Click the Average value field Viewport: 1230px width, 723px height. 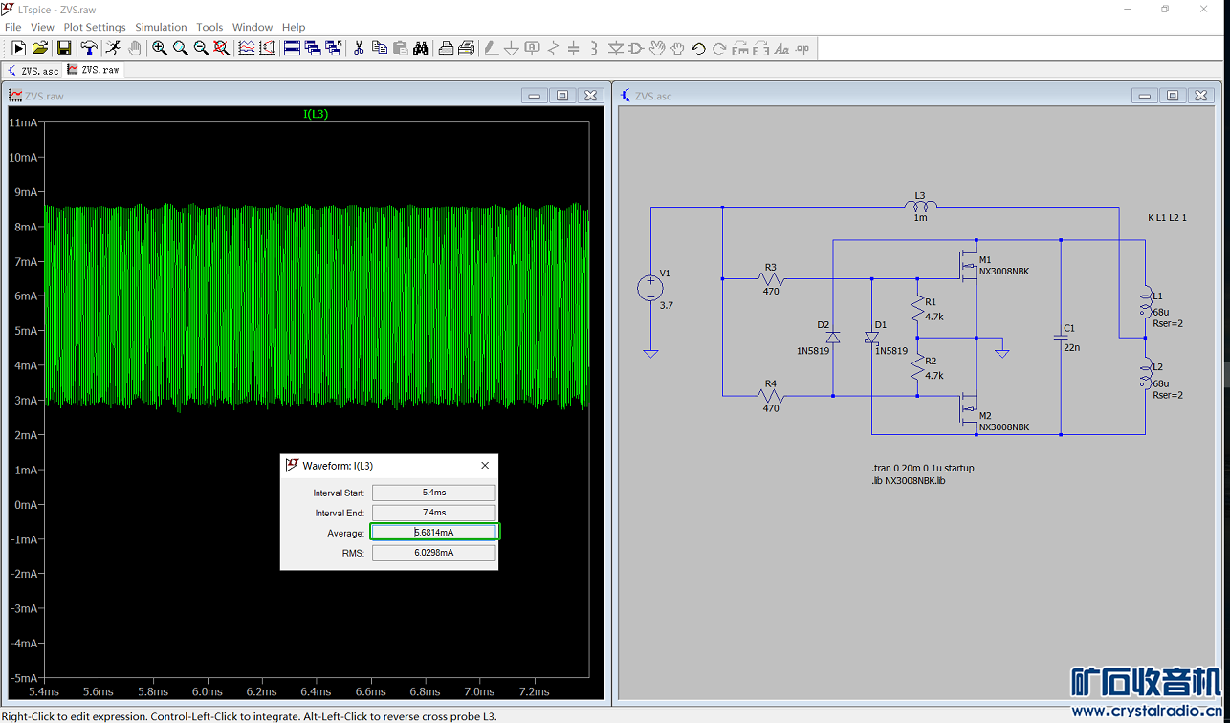pos(434,533)
